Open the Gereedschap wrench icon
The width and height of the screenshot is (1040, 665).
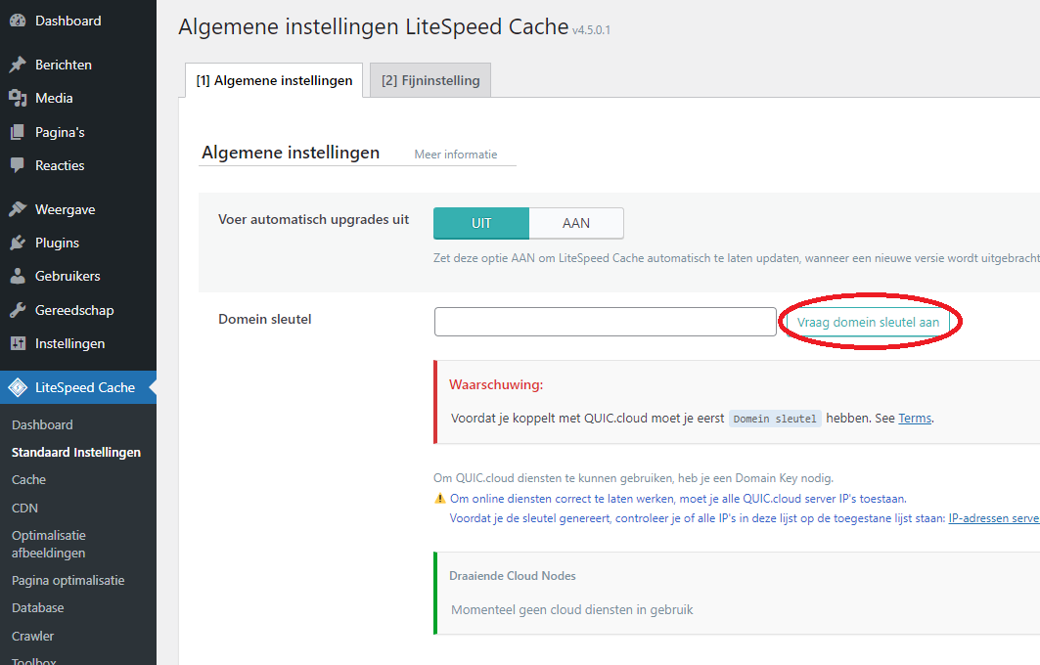(x=18, y=310)
